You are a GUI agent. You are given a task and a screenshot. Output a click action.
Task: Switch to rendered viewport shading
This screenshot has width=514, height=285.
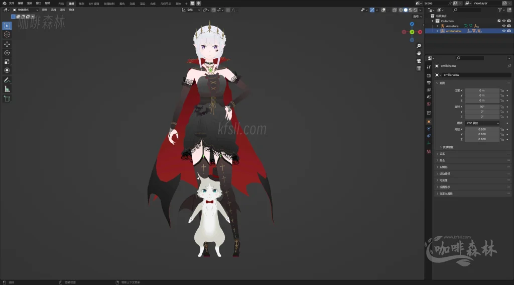click(415, 10)
